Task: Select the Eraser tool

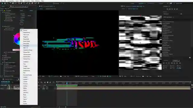Action: click(32, 3)
